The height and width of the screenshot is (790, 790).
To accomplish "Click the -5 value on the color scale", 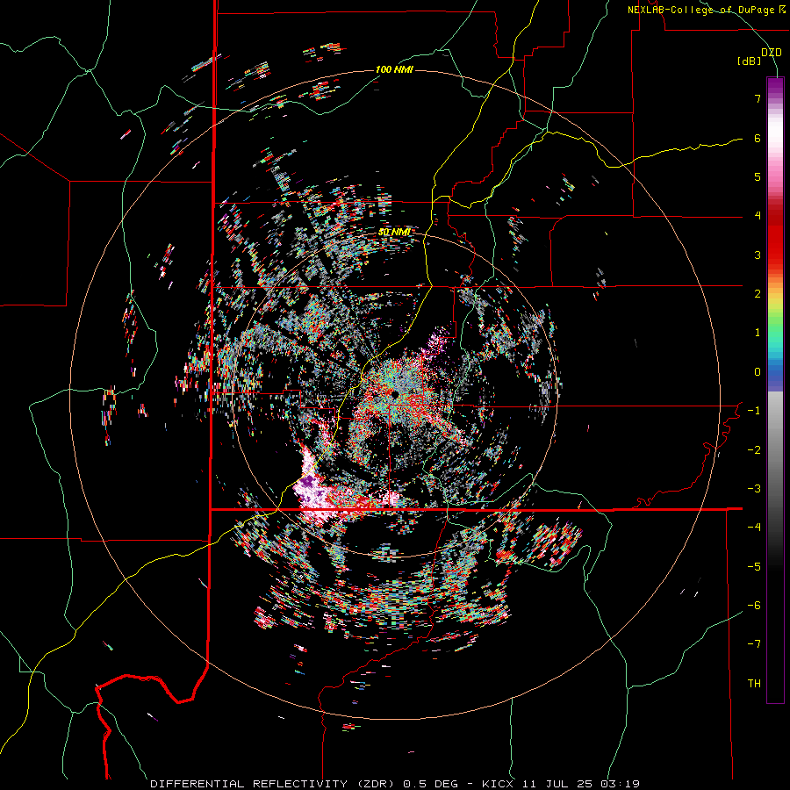I will 754,567.
